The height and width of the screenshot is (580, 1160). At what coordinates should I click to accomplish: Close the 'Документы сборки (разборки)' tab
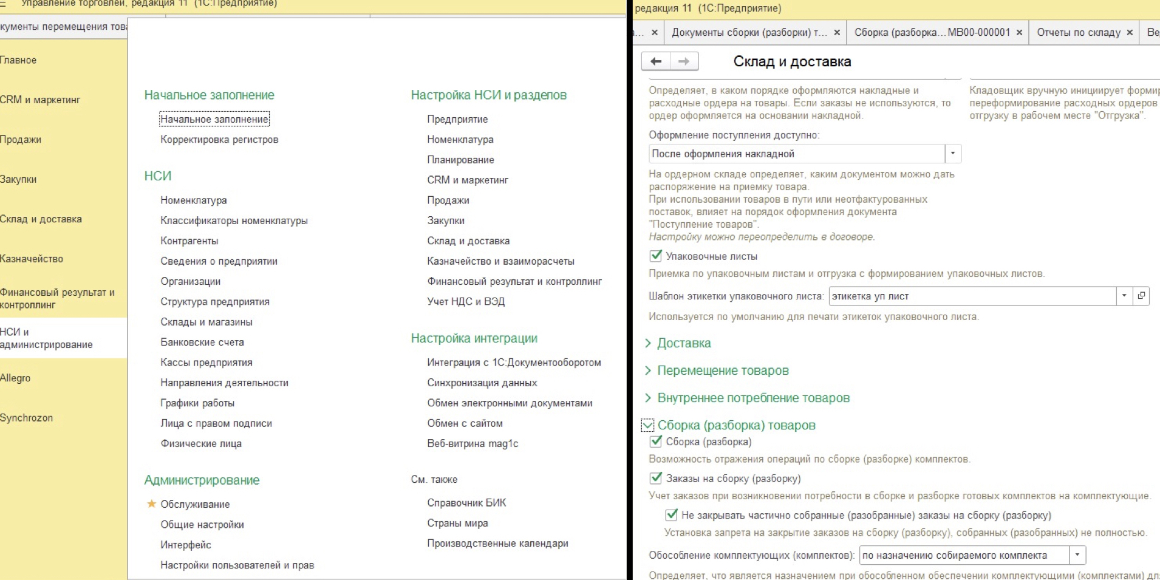click(x=837, y=33)
